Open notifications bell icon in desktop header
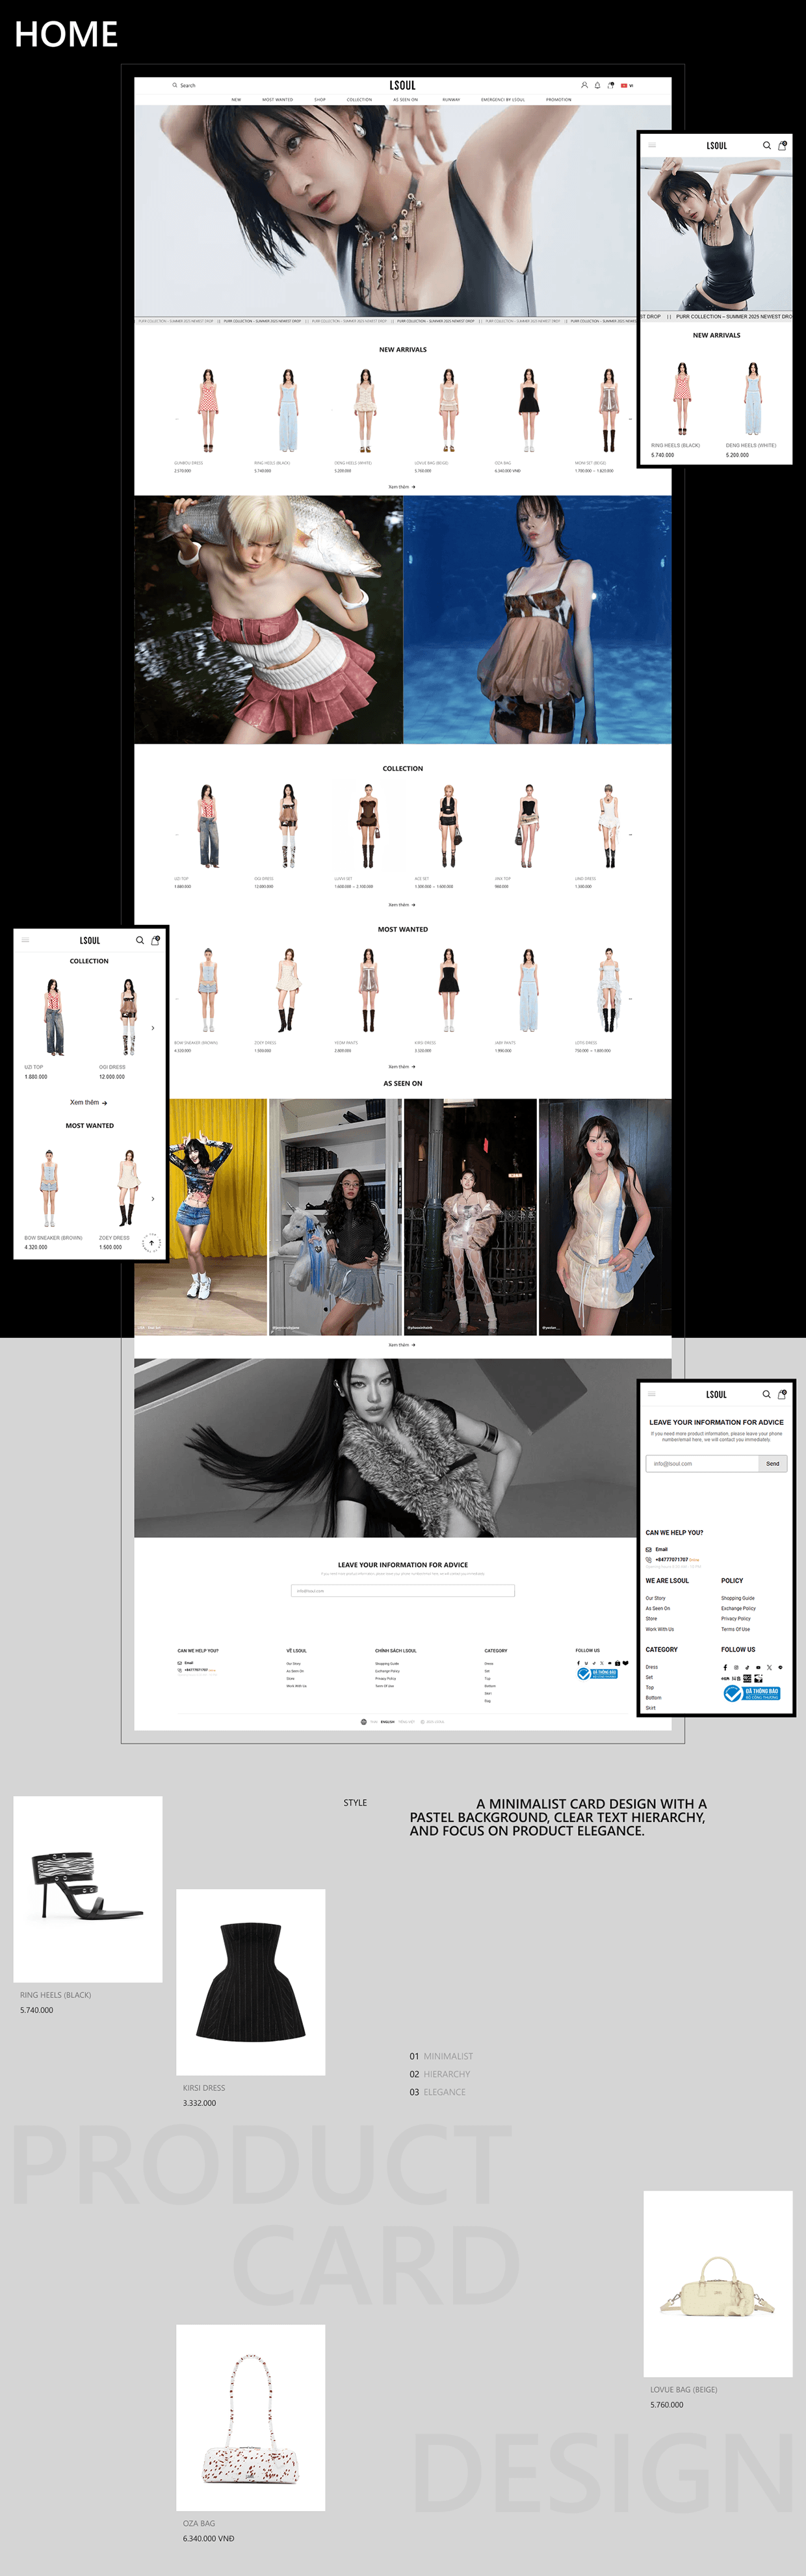 (x=597, y=85)
